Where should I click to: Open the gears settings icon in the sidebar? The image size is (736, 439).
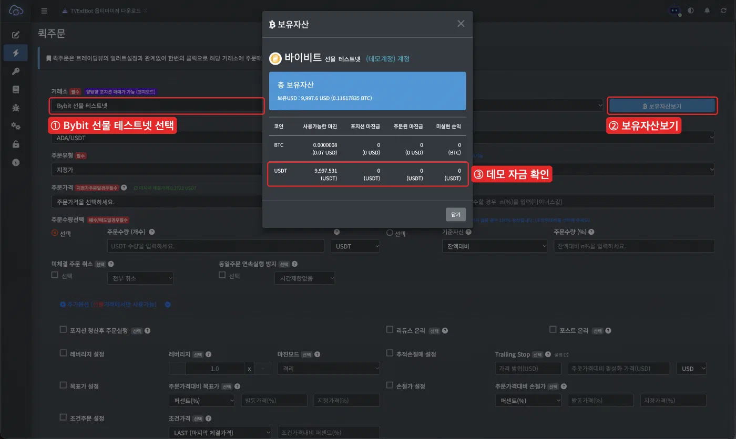(16, 126)
